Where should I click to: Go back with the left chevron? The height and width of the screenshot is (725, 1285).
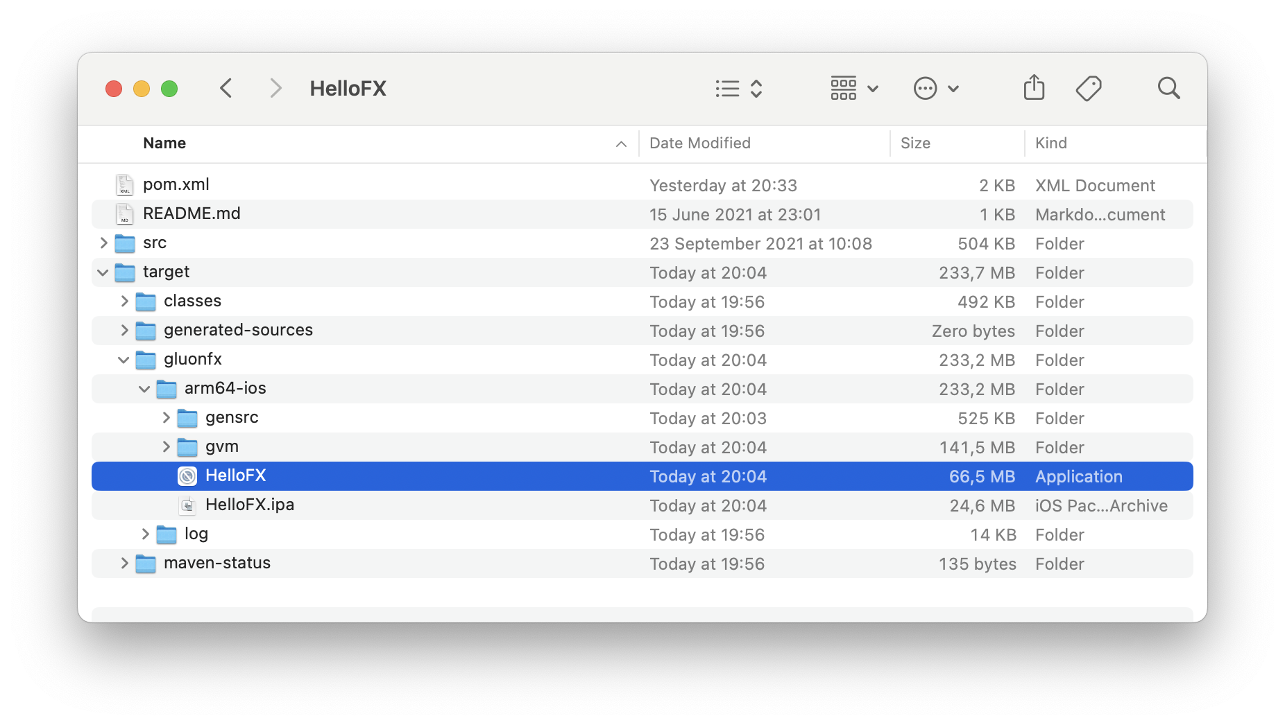pyautogui.click(x=225, y=88)
